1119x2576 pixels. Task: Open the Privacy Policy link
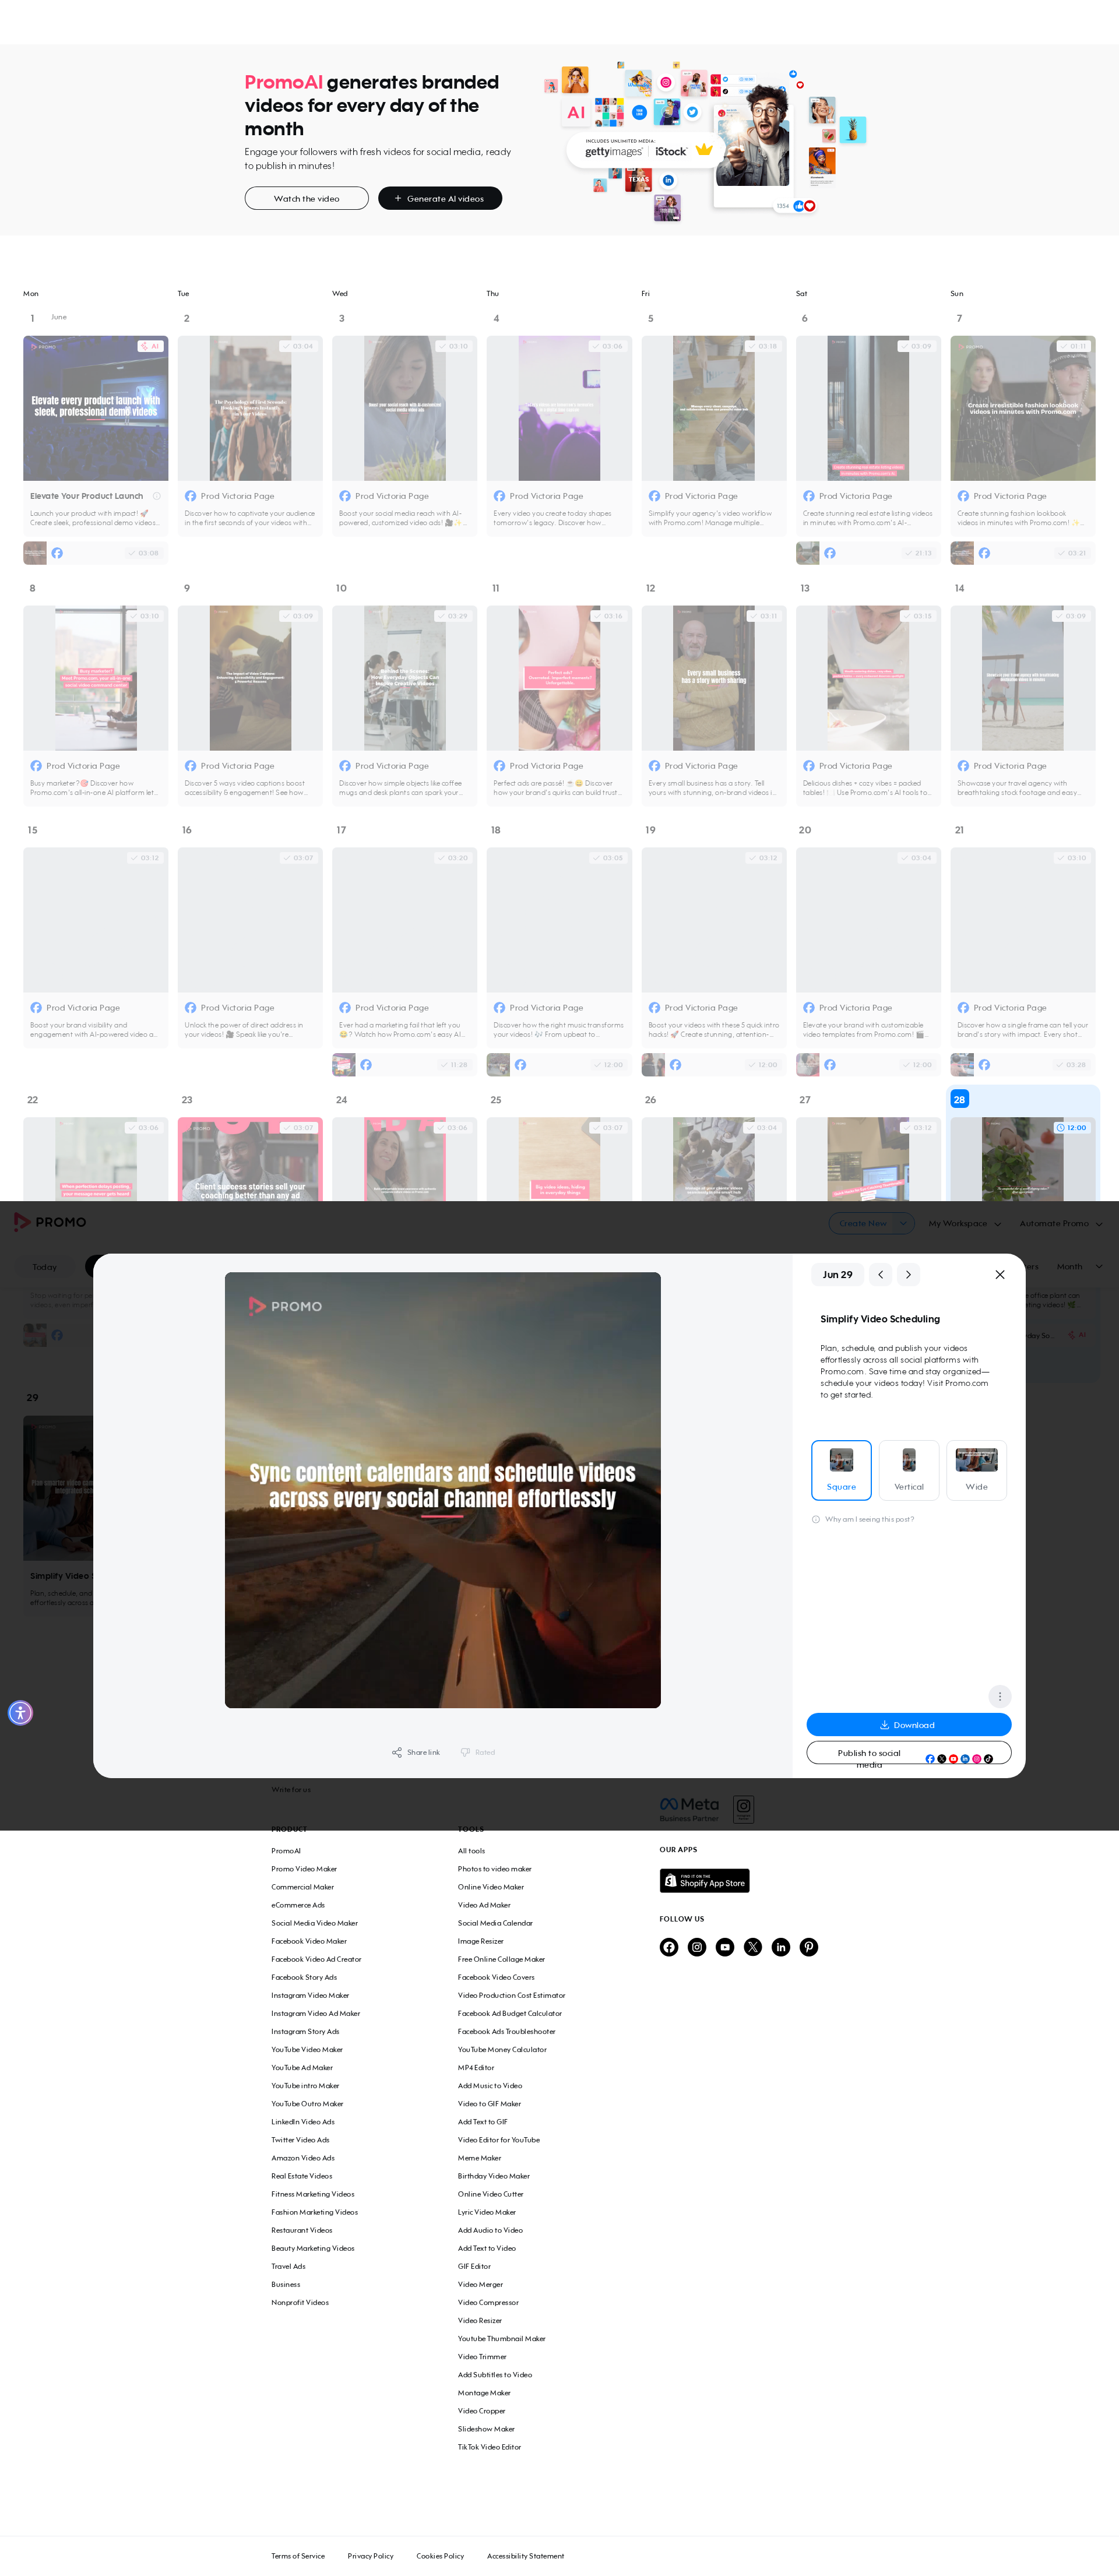[x=370, y=2556]
